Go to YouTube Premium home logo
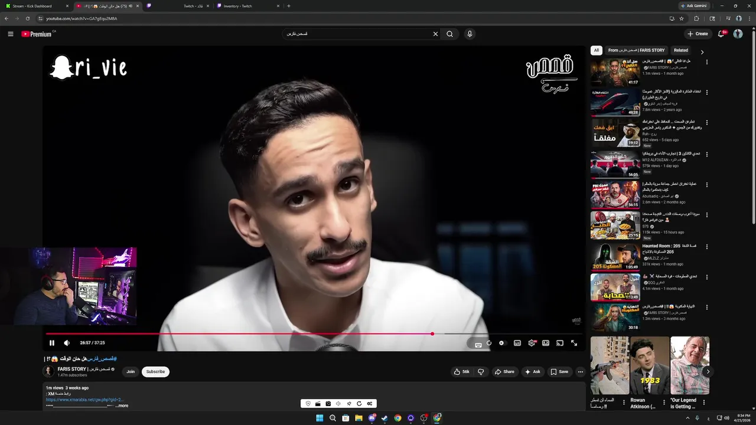 (37, 34)
